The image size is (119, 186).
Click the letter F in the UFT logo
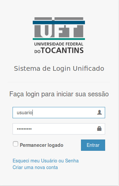64,31
